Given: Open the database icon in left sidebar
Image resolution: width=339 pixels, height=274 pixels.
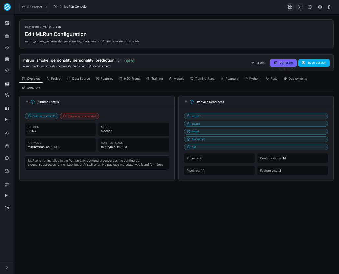Looking at the screenshot, I should coord(7,84).
